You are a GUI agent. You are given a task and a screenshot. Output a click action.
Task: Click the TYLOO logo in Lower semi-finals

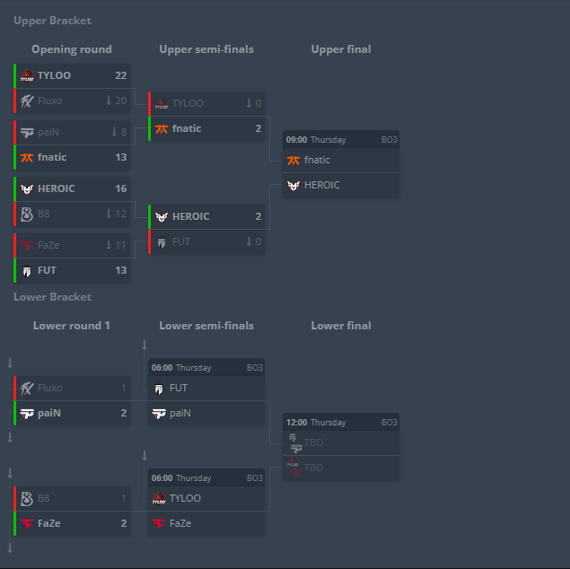[x=160, y=498]
